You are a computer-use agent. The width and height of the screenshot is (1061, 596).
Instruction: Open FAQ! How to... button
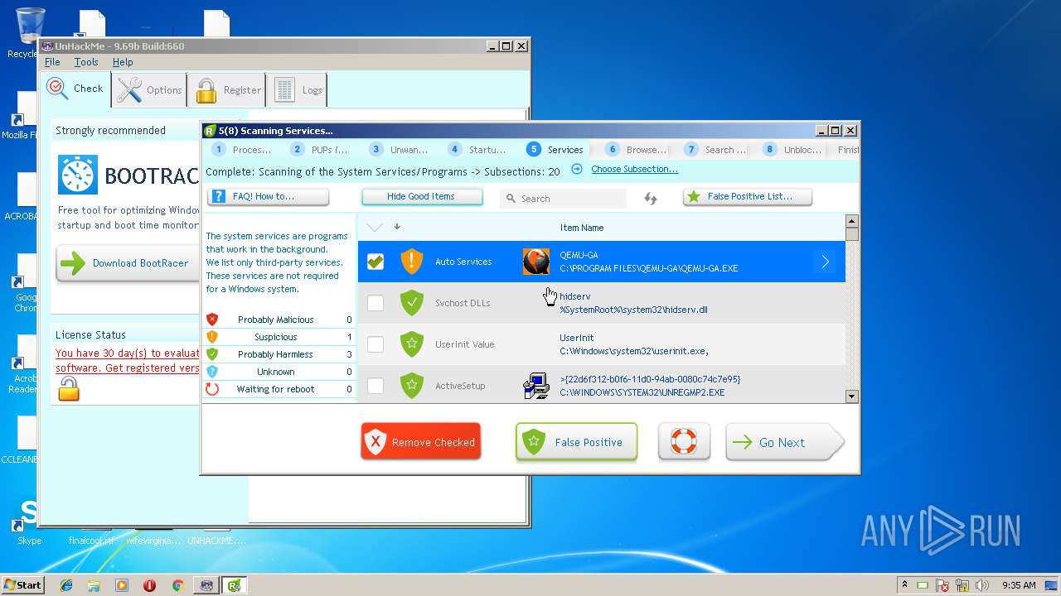point(268,197)
